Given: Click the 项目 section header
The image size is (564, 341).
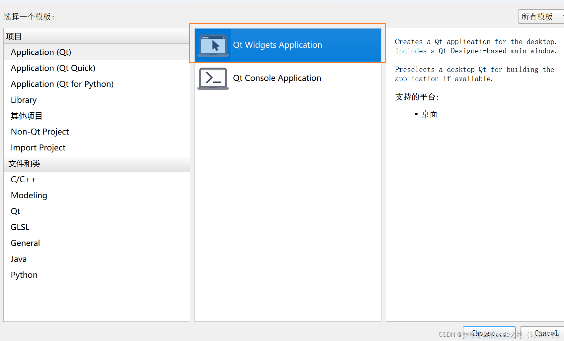Looking at the screenshot, I should click(97, 36).
